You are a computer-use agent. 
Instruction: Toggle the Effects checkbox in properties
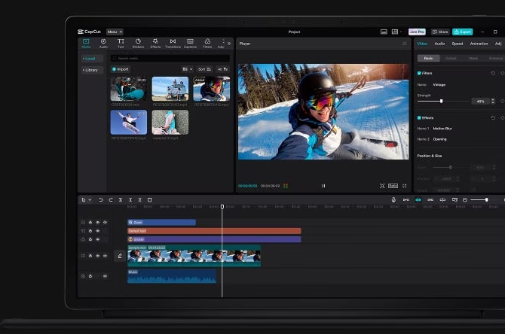(x=420, y=117)
